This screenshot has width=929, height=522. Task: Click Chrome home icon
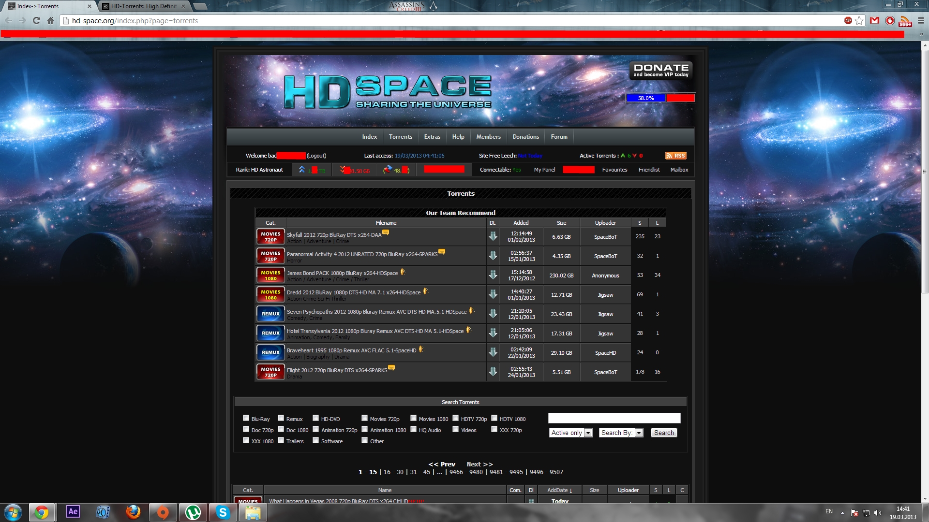click(x=50, y=21)
